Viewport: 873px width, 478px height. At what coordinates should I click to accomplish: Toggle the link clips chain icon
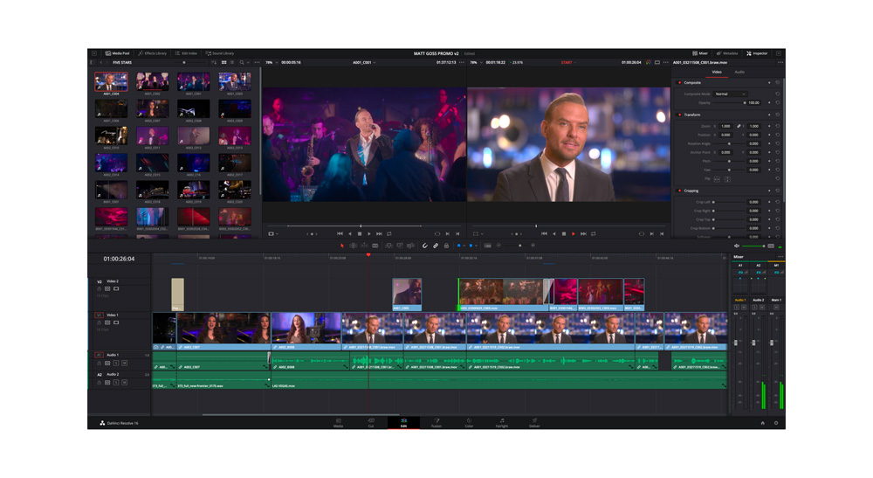pos(436,246)
